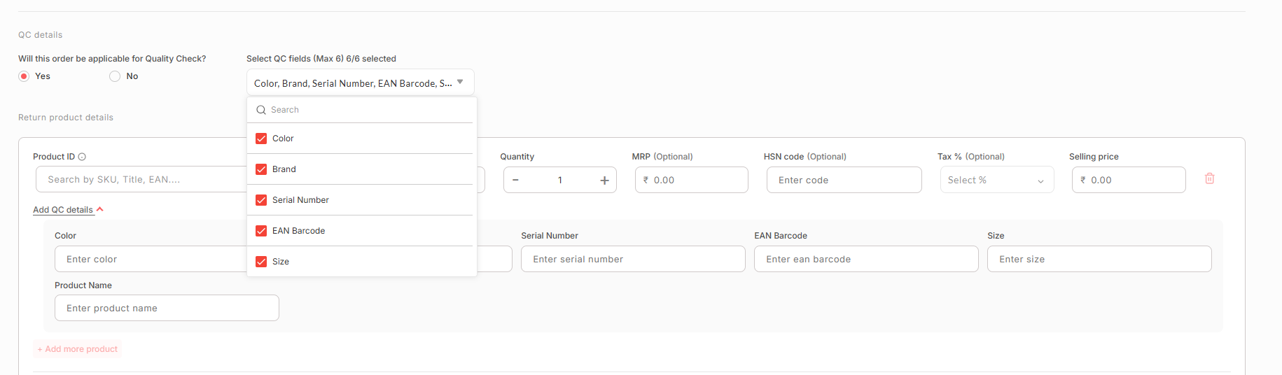This screenshot has width=1282, height=375.
Task: Click the search magnifier icon in dropdown
Action: pos(261,110)
